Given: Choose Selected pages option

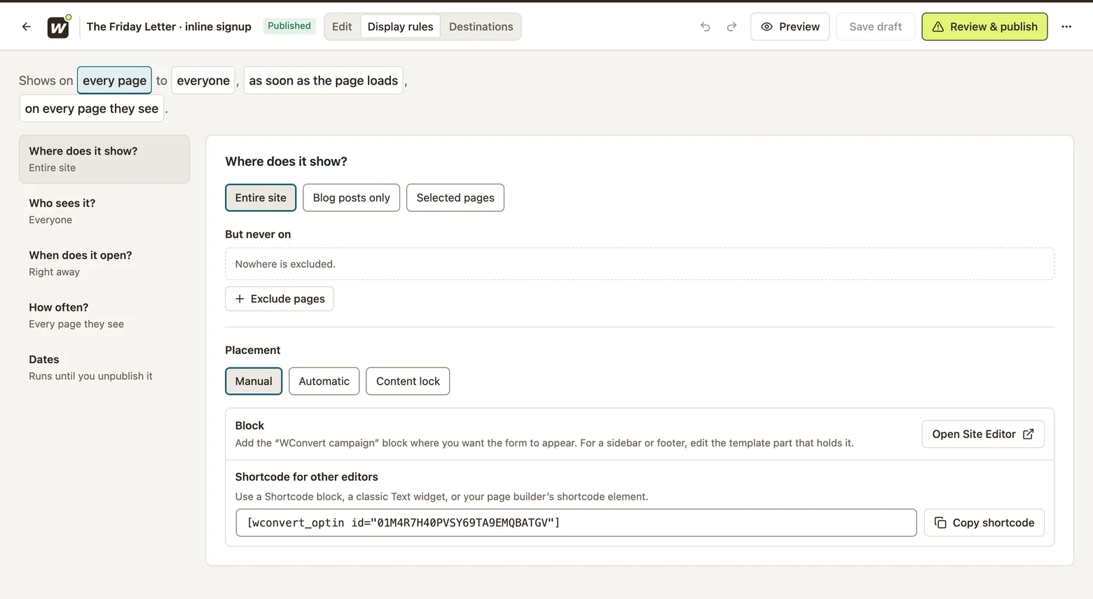Looking at the screenshot, I should point(455,197).
